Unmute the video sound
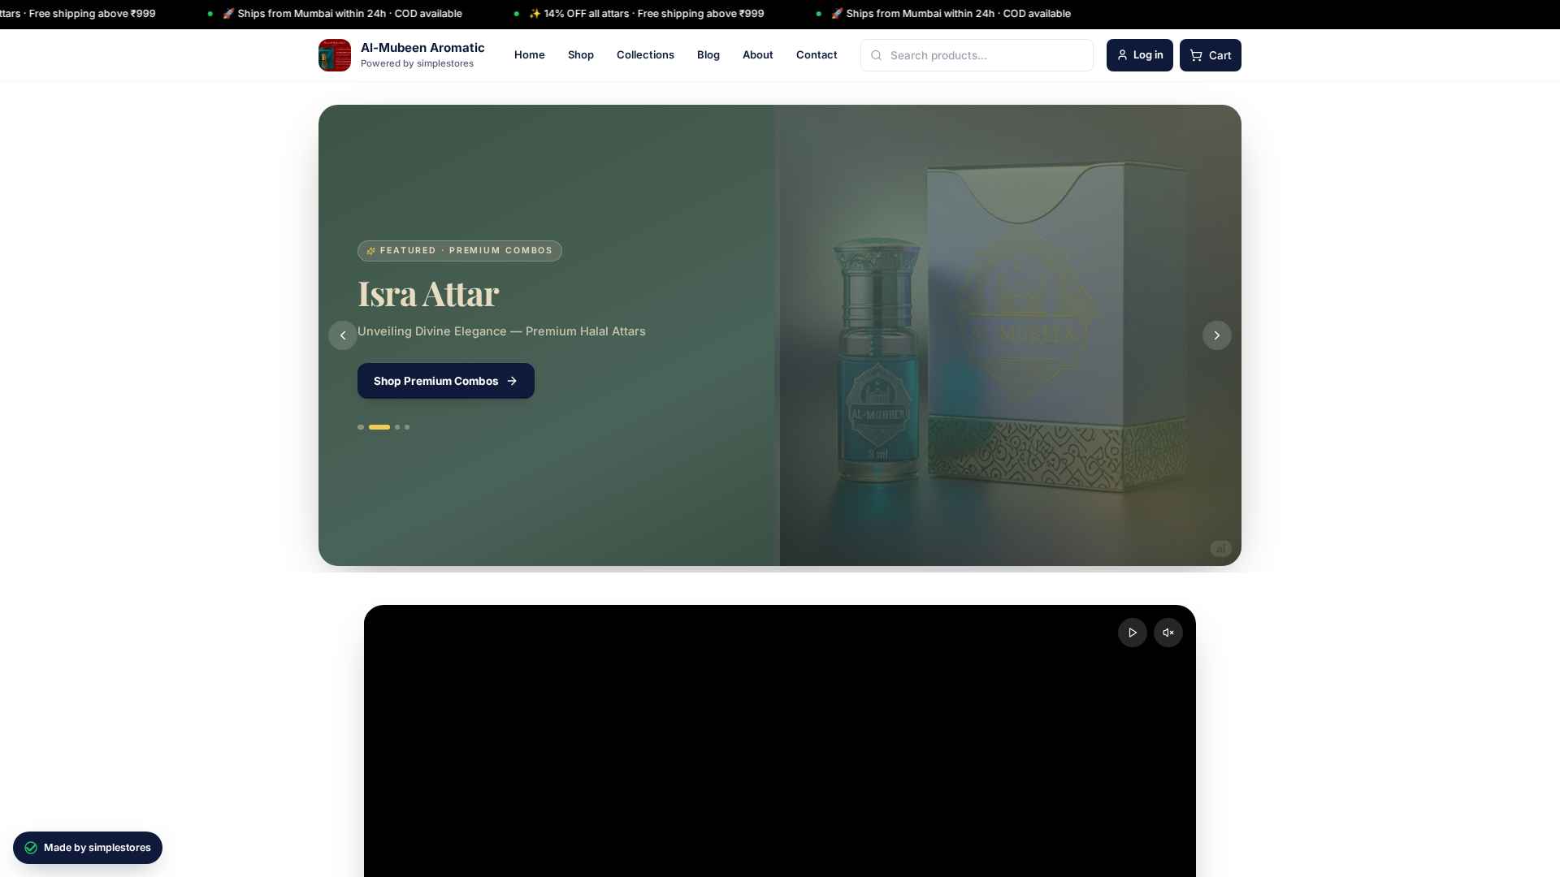1560x877 pixels. pos(1168,633)
